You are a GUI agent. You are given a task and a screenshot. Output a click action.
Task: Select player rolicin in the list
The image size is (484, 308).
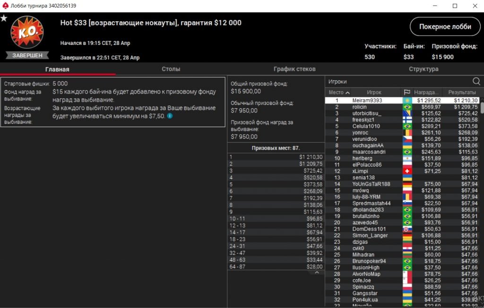pyautogui.click(x=359, y=107)
